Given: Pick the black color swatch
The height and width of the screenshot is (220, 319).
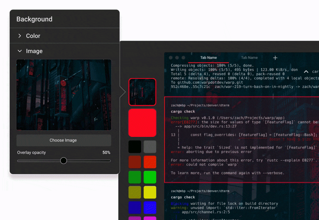Looking at the screenshot, I should [x=135, y=147].
